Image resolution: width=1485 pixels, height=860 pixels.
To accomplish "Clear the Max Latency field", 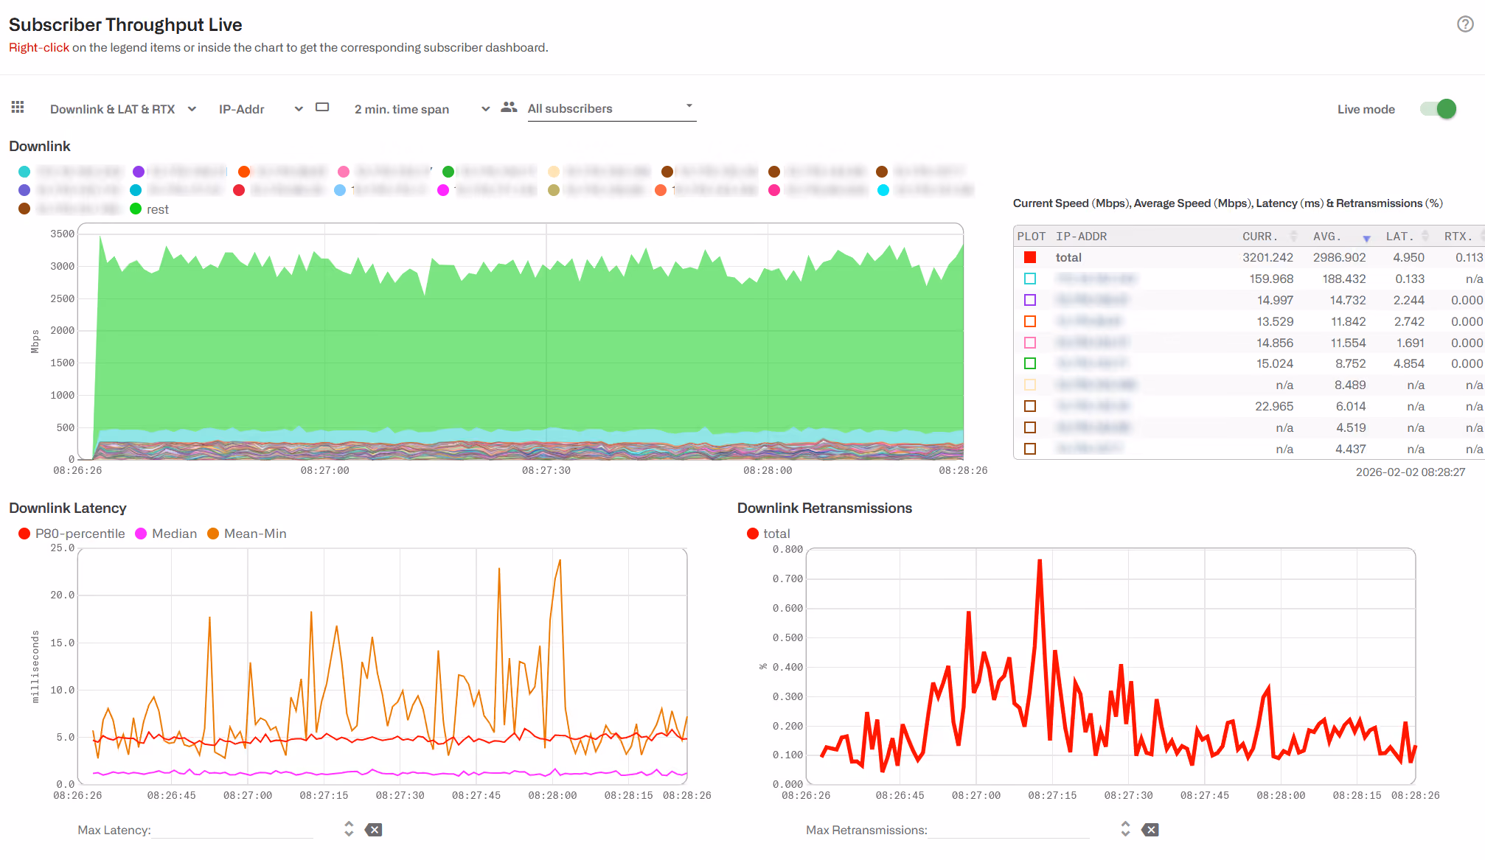I will pyautogui.click(x=375, y=830).
